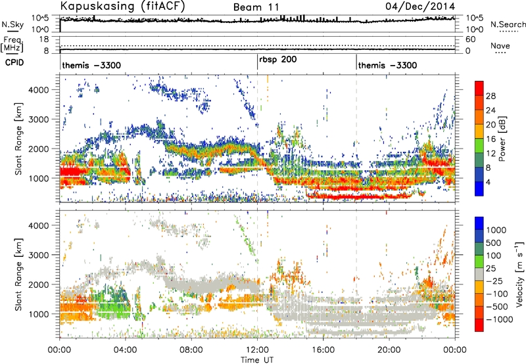The height and width of the screenshot is (364, 526).
Task: Pick the yellow 16-20 dB Power colorbar segment
Action: click(x=479, y=131)
